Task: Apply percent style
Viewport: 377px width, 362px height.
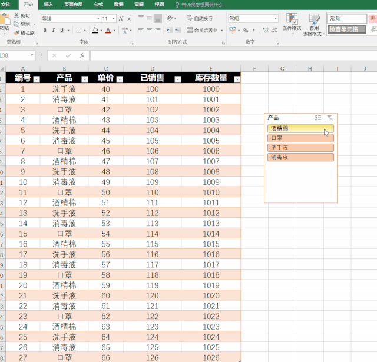Action: 246,30
